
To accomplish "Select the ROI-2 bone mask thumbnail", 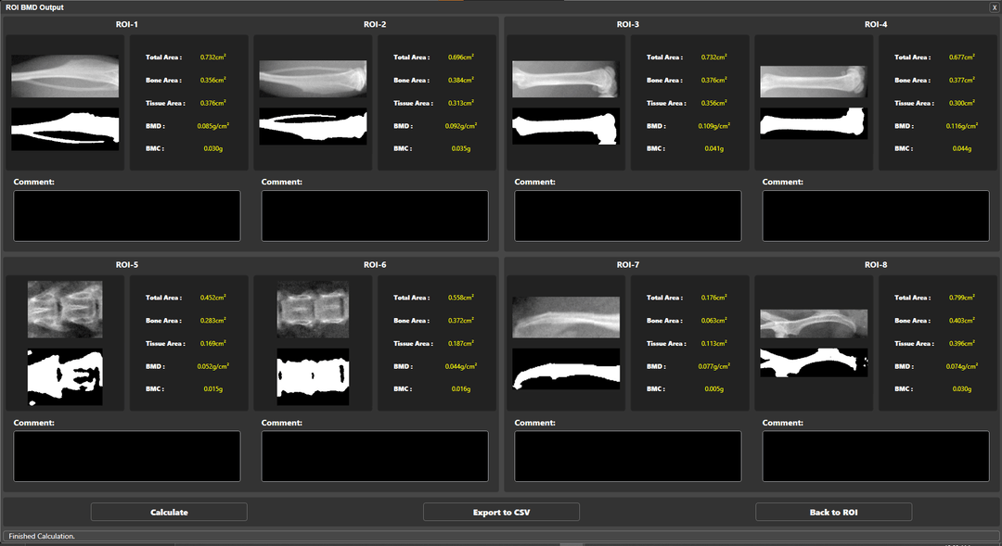I will coord(314,126).
